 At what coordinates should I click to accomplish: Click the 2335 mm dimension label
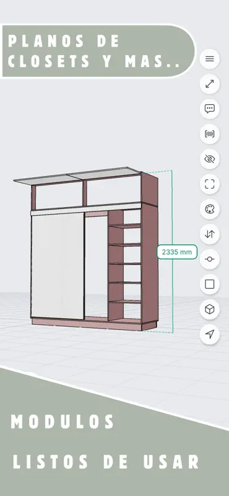coord(177,252)
